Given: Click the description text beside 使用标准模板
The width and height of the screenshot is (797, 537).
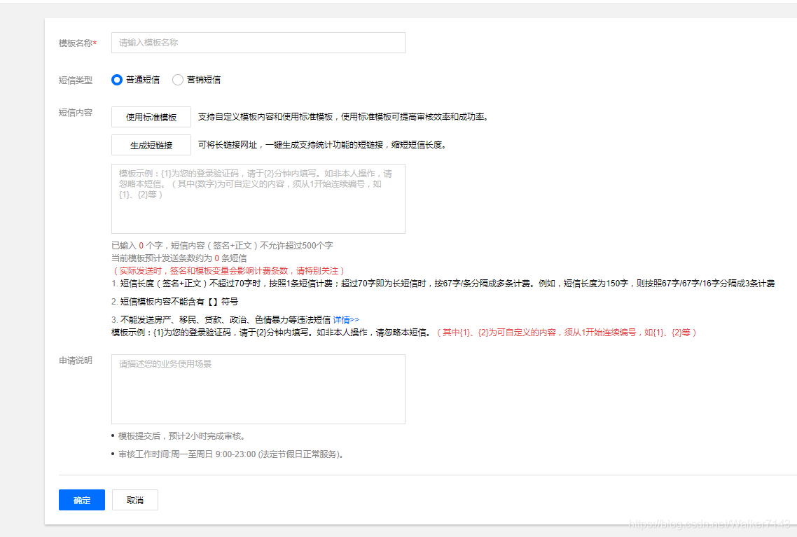Looking at the screenshot, I should click(x=344, y=117).
